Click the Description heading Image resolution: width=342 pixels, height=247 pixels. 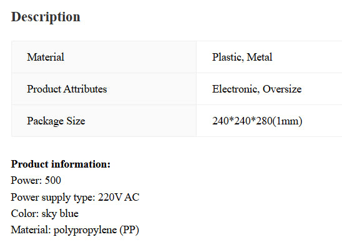tap(46, 18)
